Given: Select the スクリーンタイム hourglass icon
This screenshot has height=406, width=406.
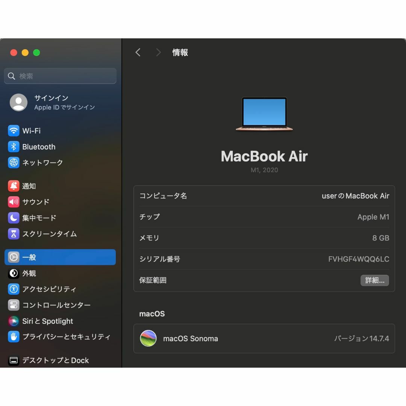Looking at the screenshot, I should click(14, 234).
